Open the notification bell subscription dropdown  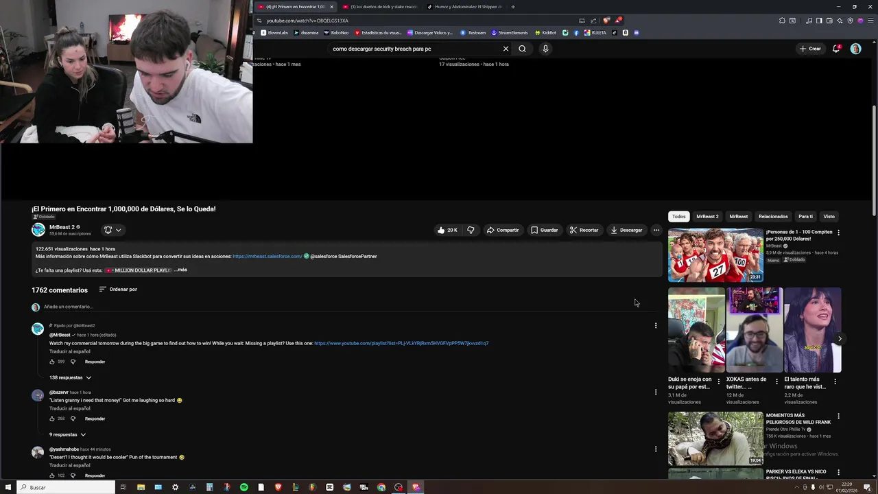click(112, 230)
